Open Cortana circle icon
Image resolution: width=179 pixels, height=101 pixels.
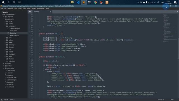point(14,2)
